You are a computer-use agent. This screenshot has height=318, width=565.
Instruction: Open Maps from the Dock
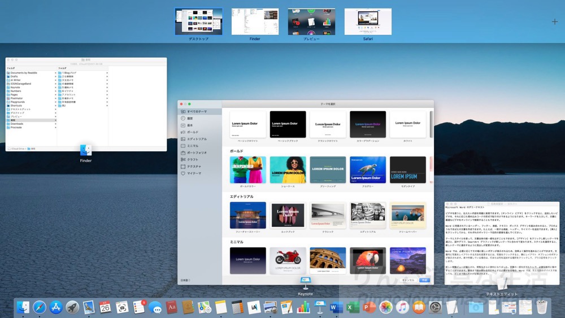tap(205, 307)
